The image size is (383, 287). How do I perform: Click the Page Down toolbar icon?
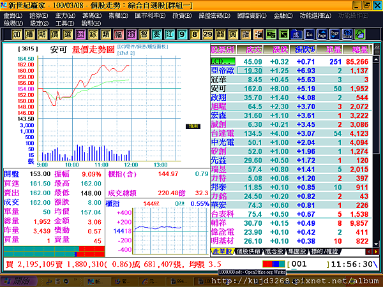pyautogui.click(x=334, y=34)
